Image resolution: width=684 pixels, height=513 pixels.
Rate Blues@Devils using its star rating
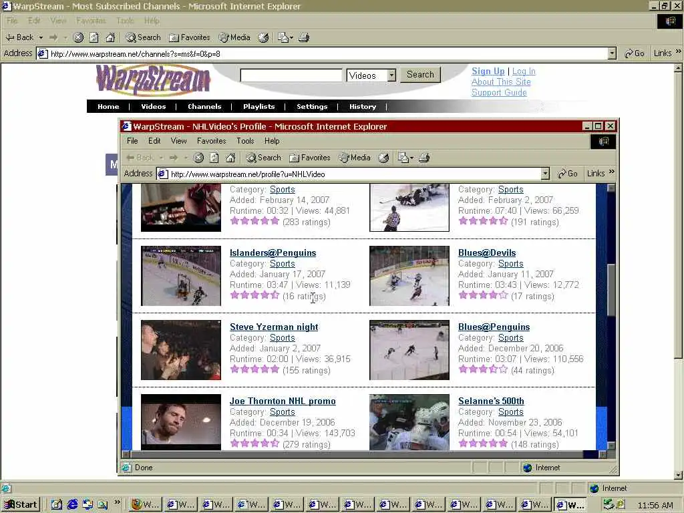484,295
